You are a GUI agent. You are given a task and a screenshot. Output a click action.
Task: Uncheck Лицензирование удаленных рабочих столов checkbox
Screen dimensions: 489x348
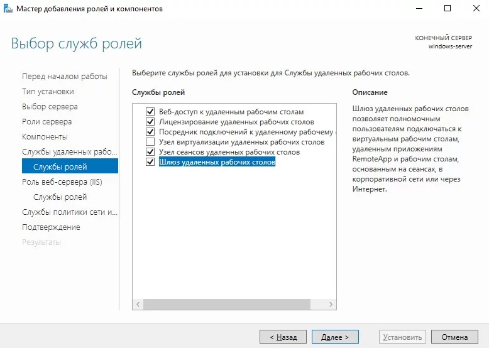(150, 121)
